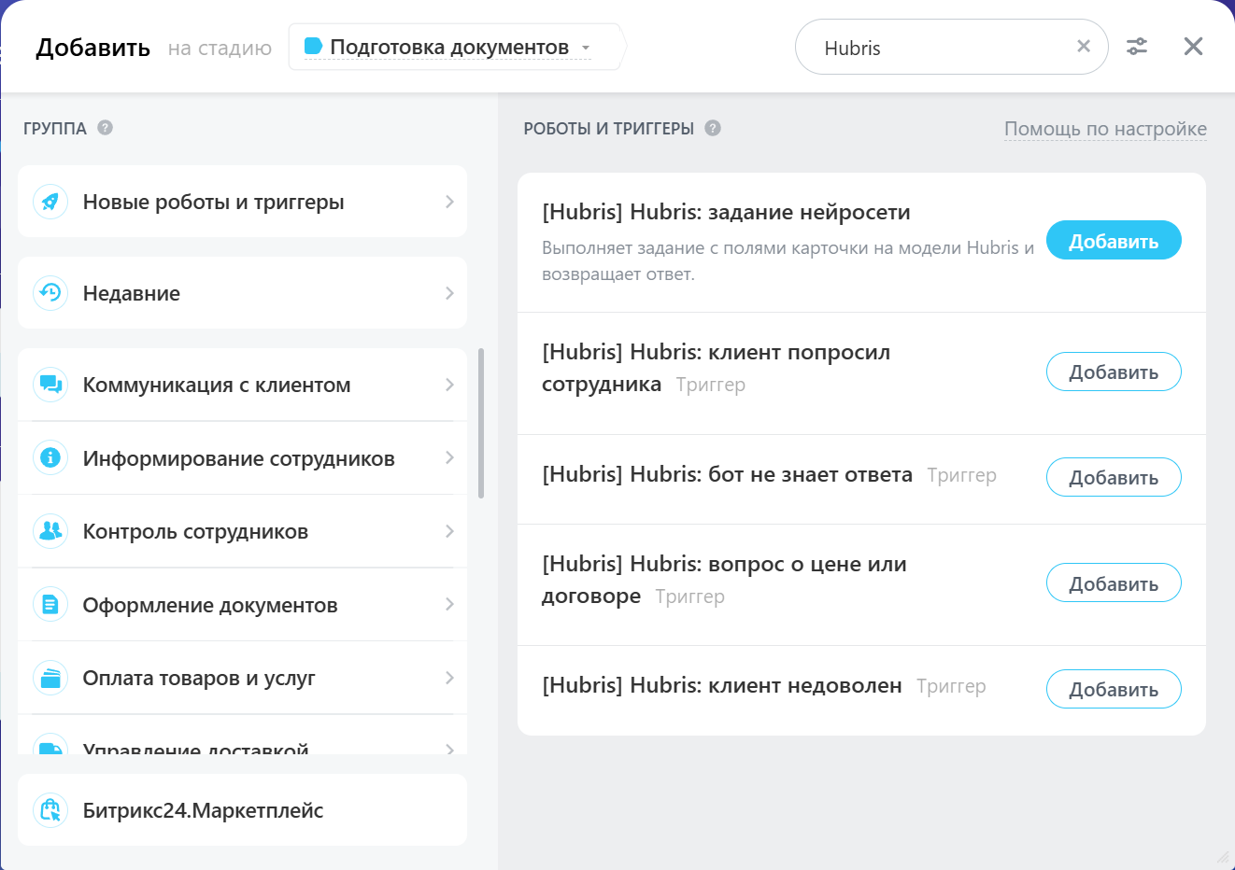Click the title Hubris: бот не знает ответа
The image size is (1235, 870).
point(727,474)
